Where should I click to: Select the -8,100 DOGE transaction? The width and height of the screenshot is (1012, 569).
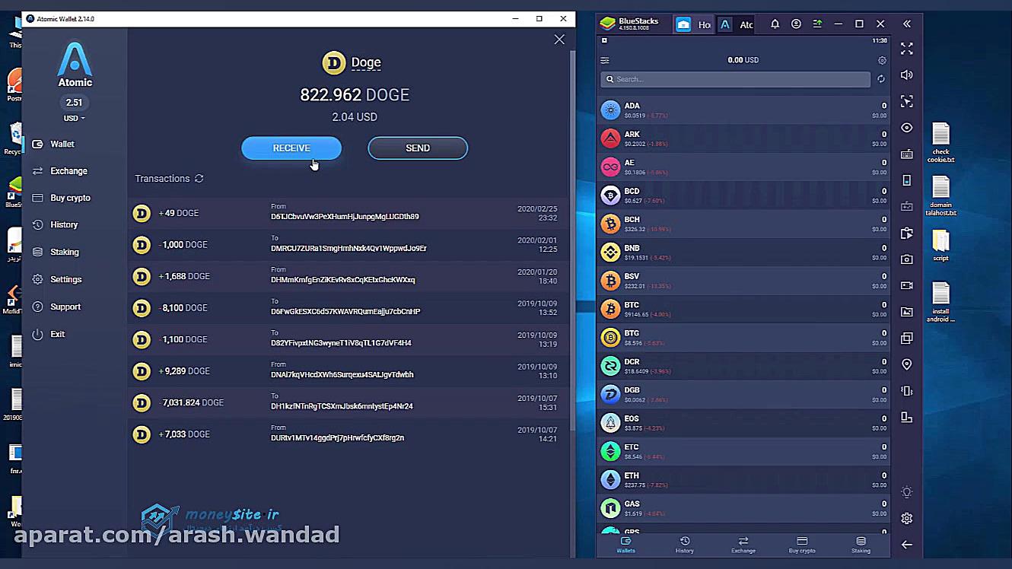tap(348, 308)
